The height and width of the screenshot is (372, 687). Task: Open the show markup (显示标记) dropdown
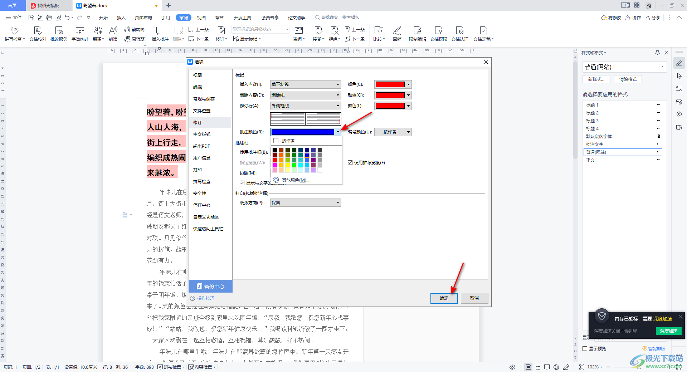click(x=247, y=39)
